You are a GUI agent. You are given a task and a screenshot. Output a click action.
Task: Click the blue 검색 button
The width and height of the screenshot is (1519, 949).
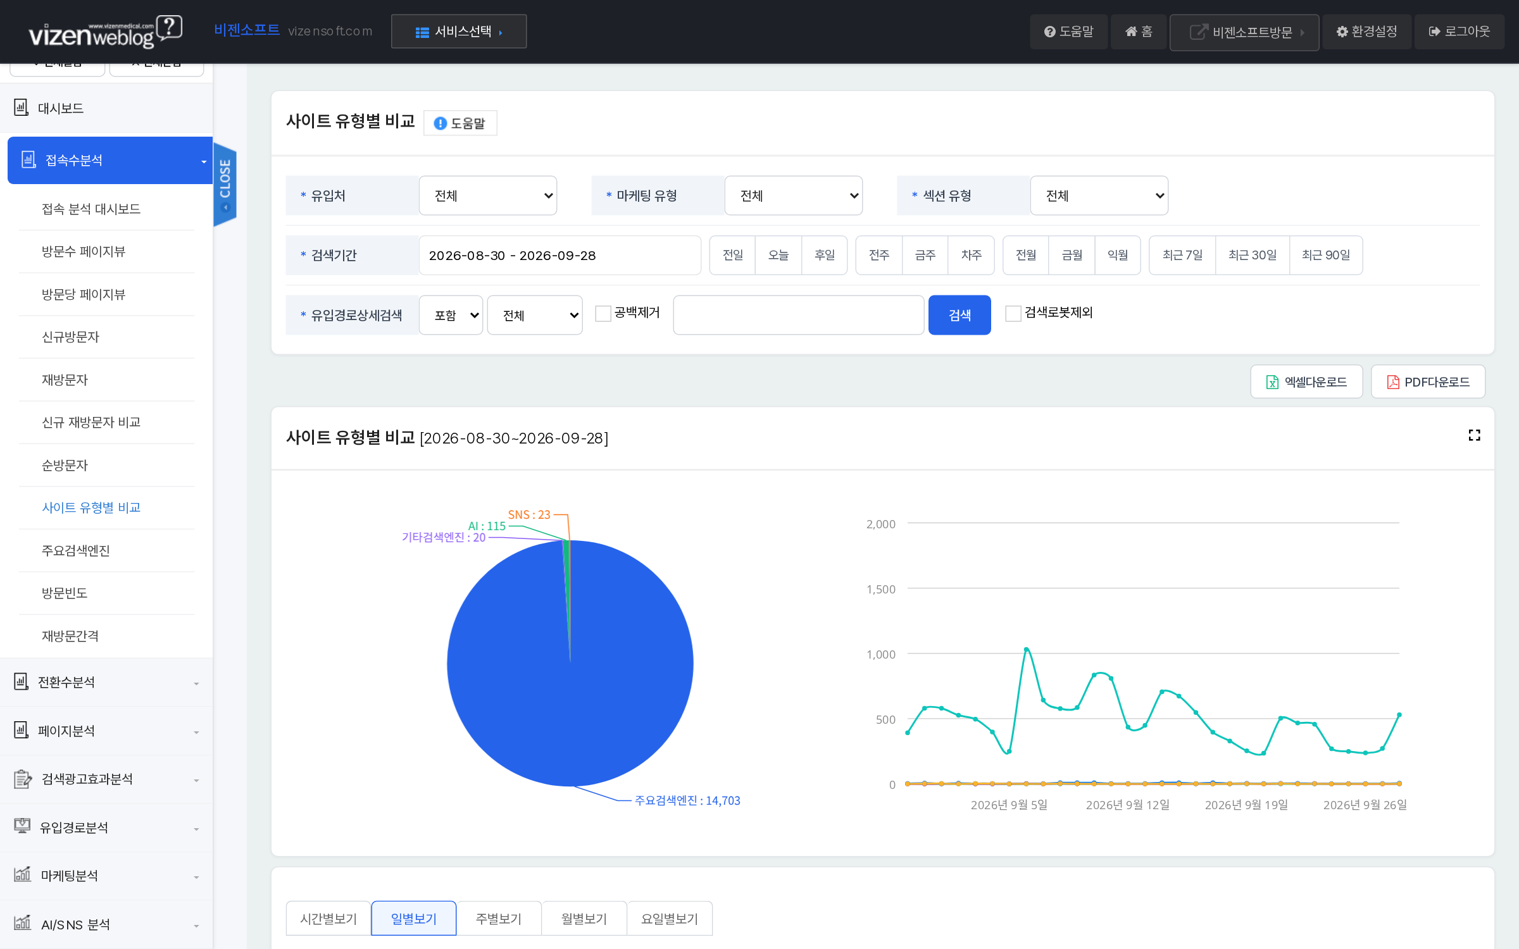pyautogui.click(x=960, y=315)
